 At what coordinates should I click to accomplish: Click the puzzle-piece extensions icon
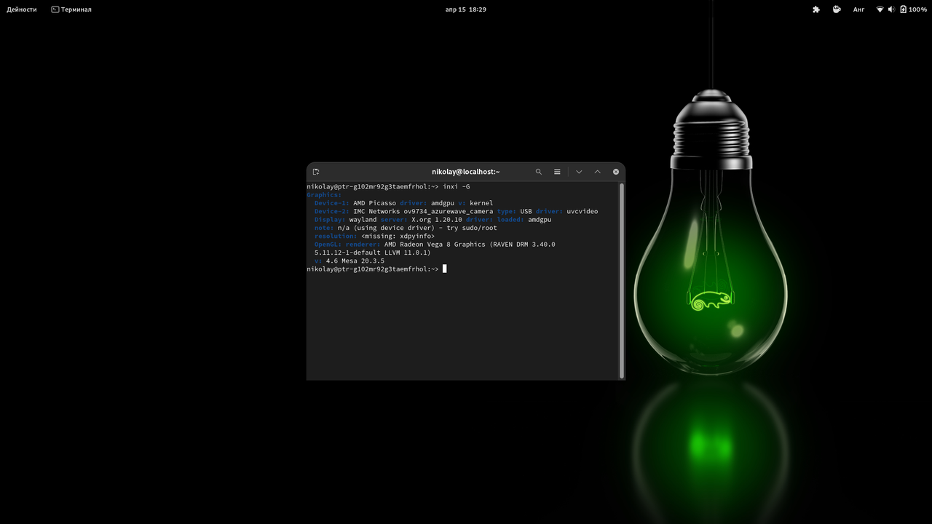pos(816,9)
